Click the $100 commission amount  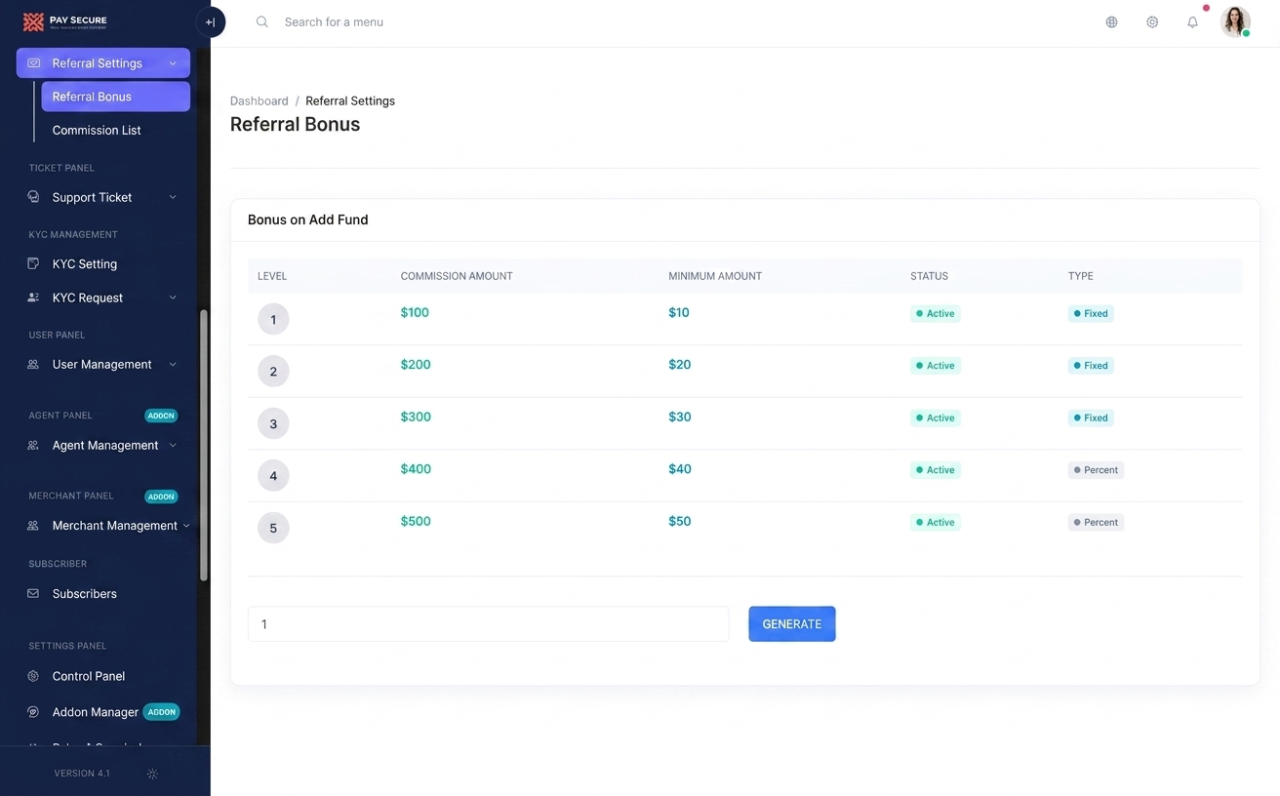click(415, 313)
